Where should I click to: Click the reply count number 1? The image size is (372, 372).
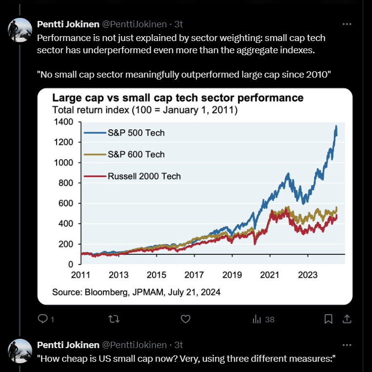[53, 319]
